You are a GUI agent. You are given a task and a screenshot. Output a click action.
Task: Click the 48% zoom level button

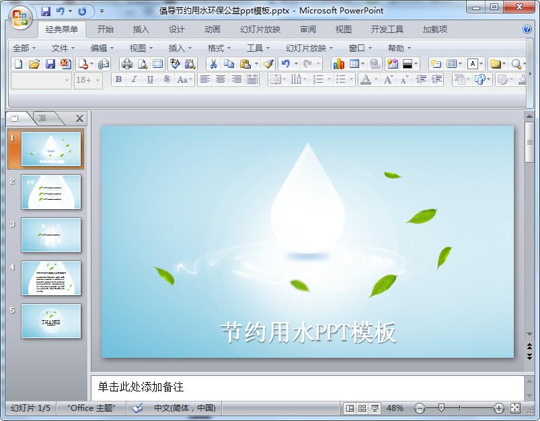[x=395, y=408]
